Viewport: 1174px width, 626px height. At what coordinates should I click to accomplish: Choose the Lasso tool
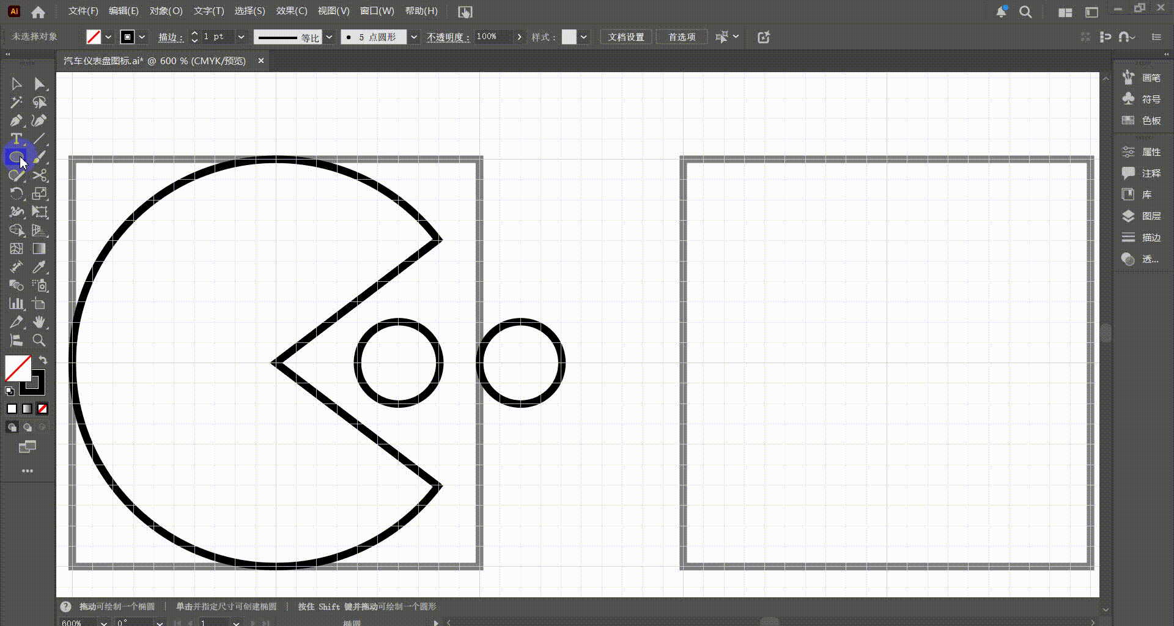40,102
